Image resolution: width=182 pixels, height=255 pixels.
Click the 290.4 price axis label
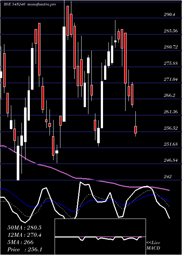click(170, 15)
